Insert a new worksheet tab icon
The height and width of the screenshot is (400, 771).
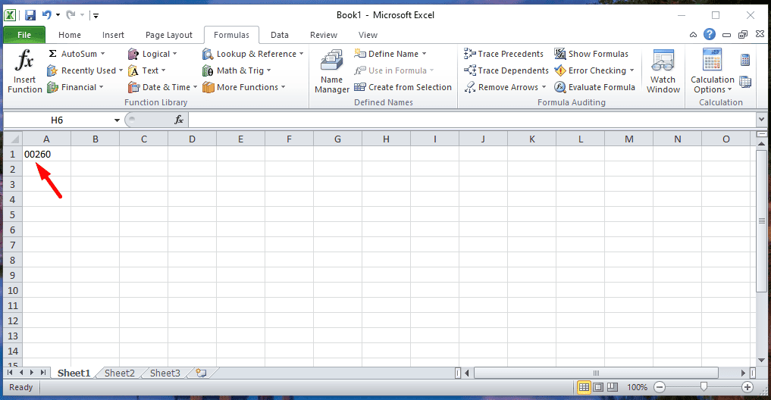point(201,373)
